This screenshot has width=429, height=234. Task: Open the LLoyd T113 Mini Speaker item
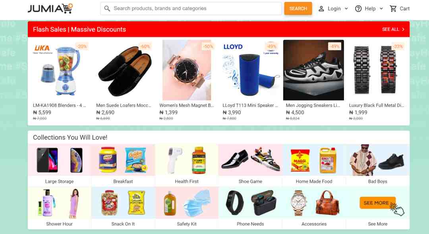[250, 81]
